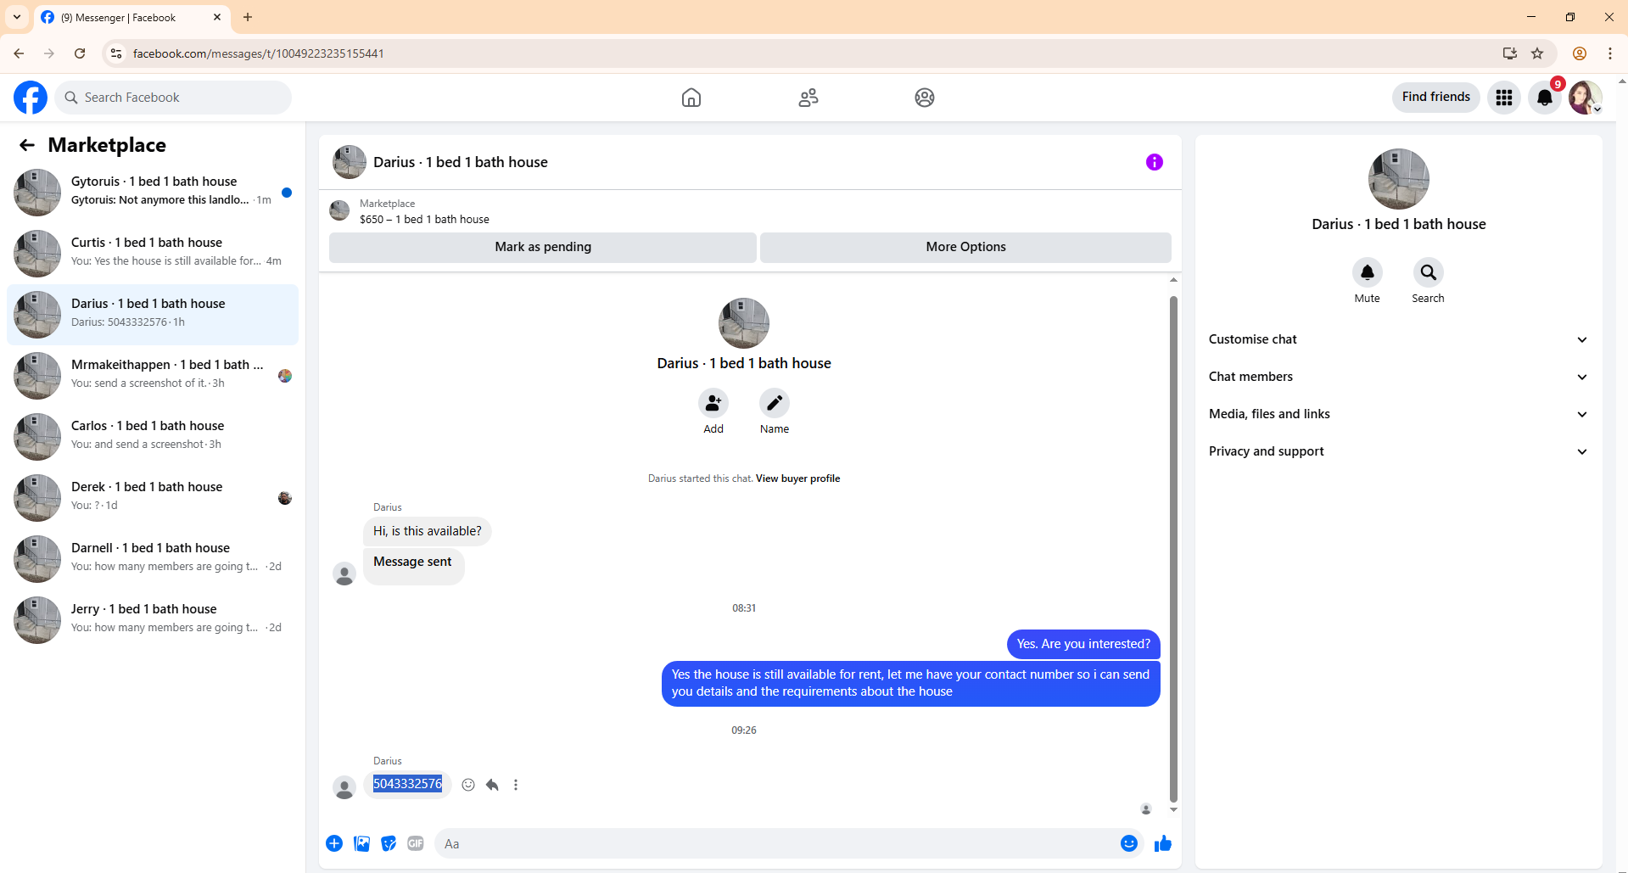Screen dimensions: 1628x873
Task: Click the 'Message sent' bubble
Action: click(x=413, y=566)
